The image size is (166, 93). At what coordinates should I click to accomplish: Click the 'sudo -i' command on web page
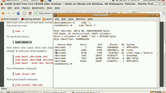[x=19, y=31]
